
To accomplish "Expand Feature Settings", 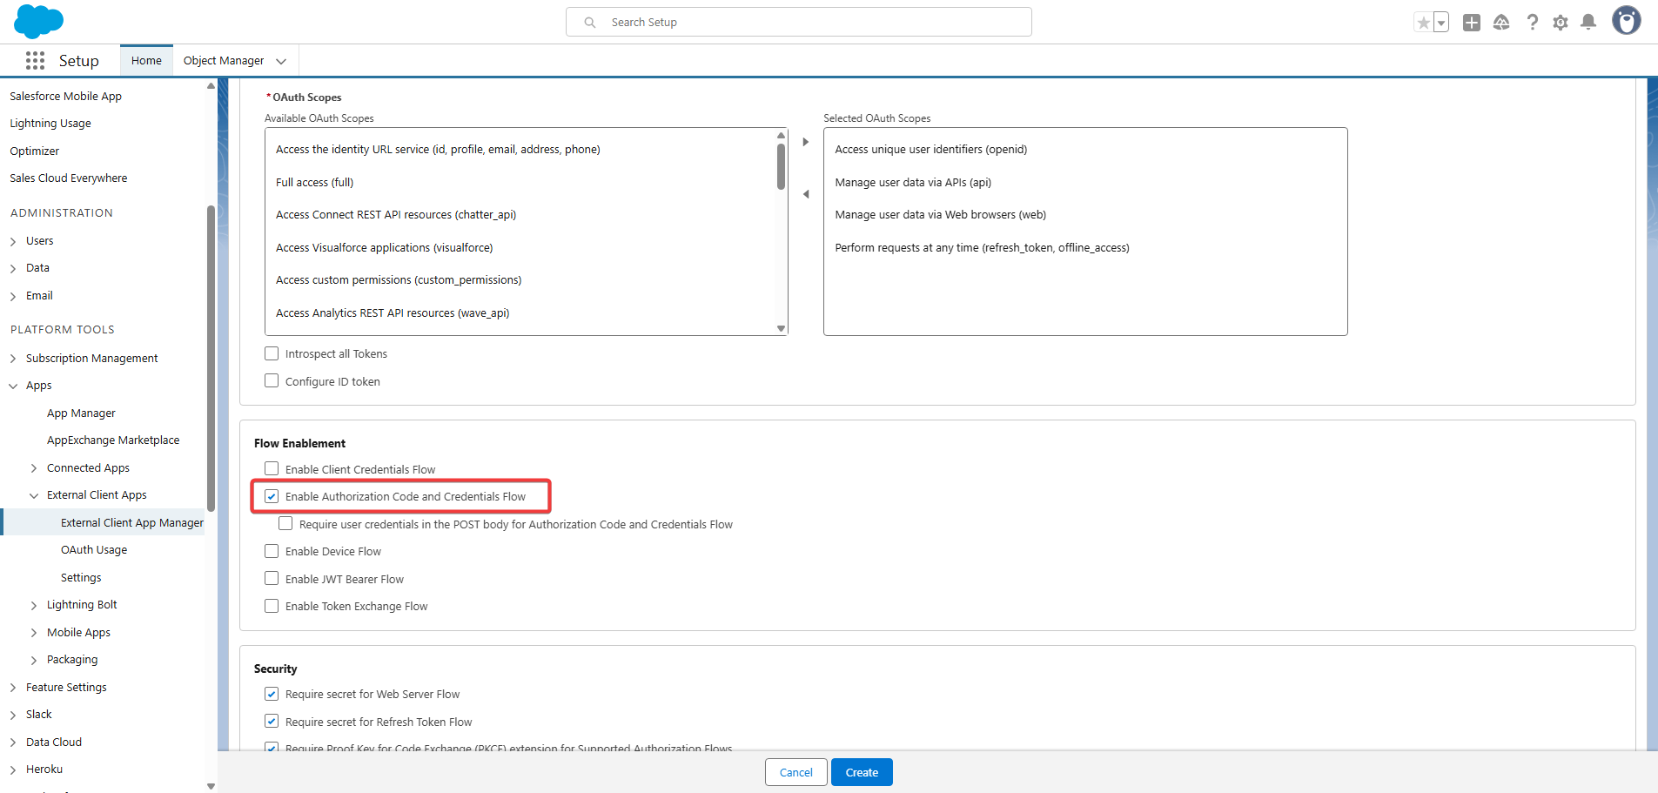I will click(x=13, y=688).
